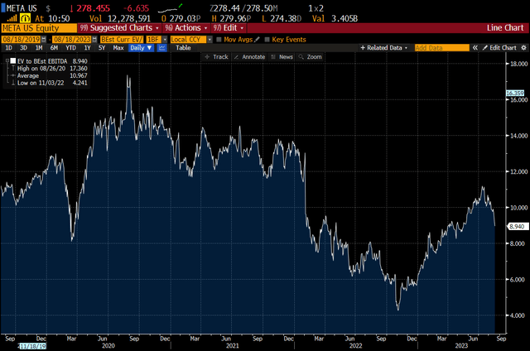Select the Annotate drawing tool
Screen dimensions: 530x351
(250, 57)
